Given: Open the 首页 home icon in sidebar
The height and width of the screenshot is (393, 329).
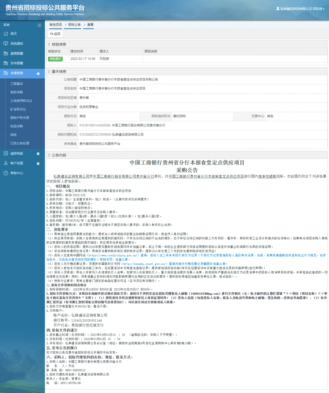Looking at the screenshot, I should point(6,33).
